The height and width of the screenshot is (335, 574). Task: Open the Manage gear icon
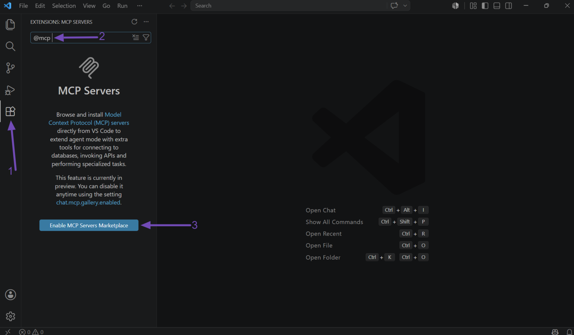(x=10, y=316)
